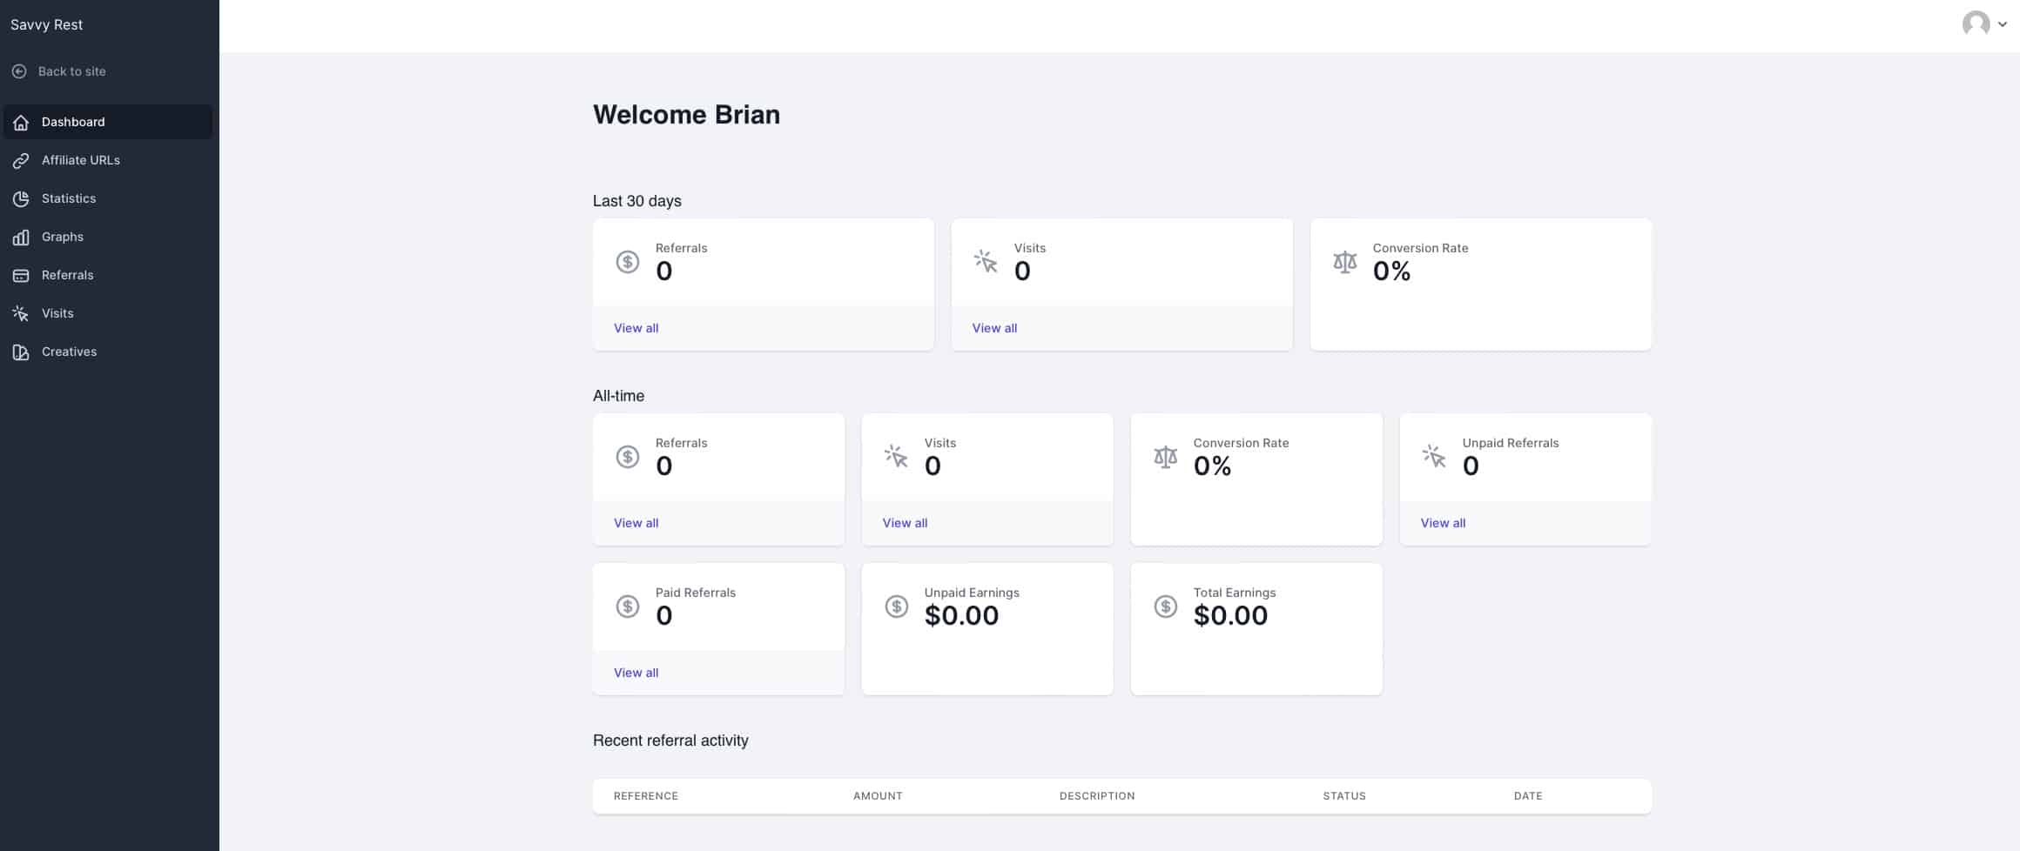Screen dimensions: 2020x851
Task: Click the DESCRIPTION column header
Action: [1097, 796]
